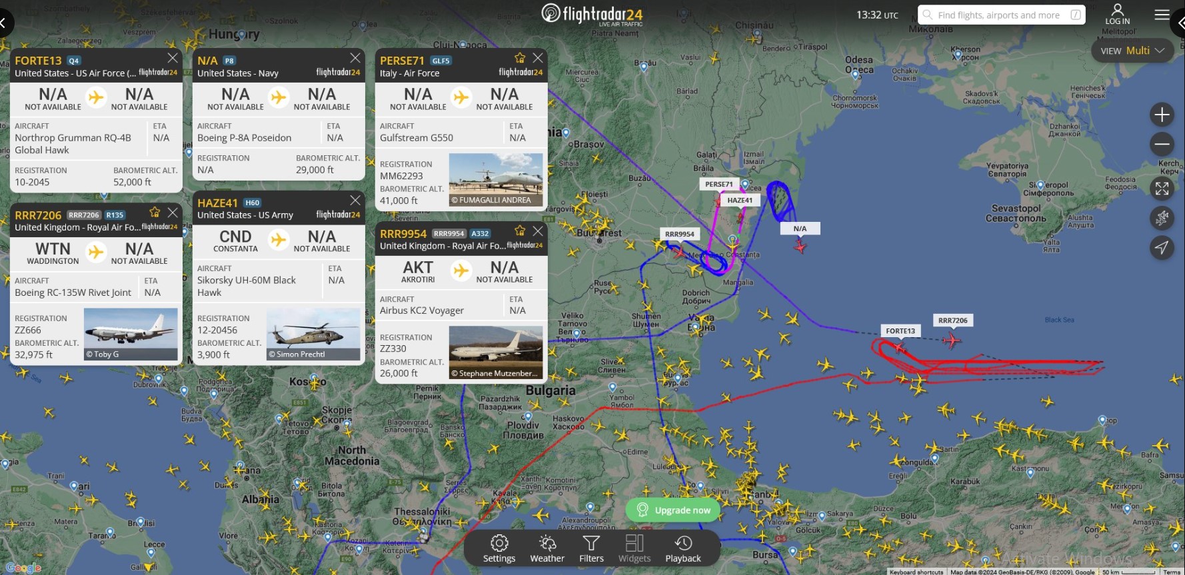Viewport: 1185px width, 575px height.
Task: Center map on my location arrow
Action: pos(1162,247)
